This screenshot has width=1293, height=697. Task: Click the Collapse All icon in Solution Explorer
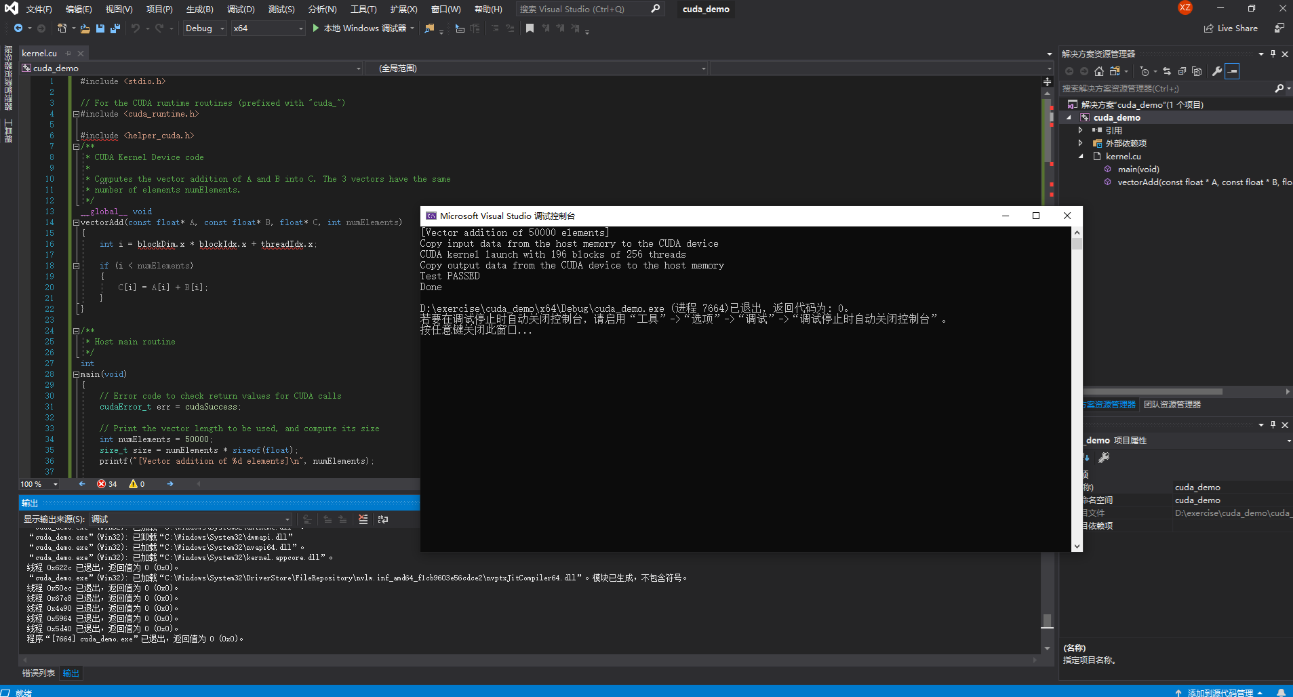coord(1182,71)
